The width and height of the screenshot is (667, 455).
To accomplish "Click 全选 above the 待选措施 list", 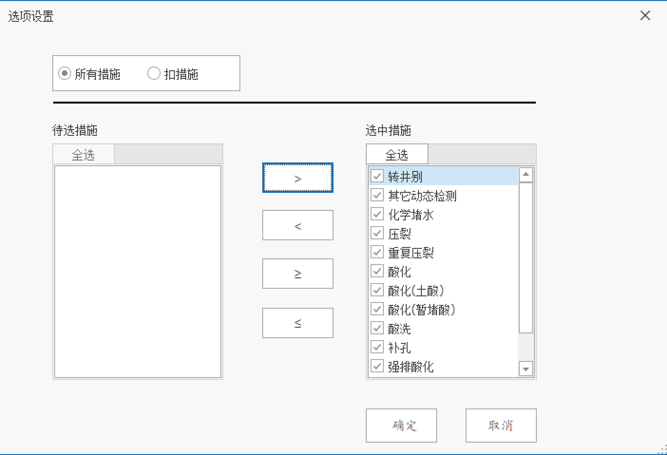I will (84, 154).
